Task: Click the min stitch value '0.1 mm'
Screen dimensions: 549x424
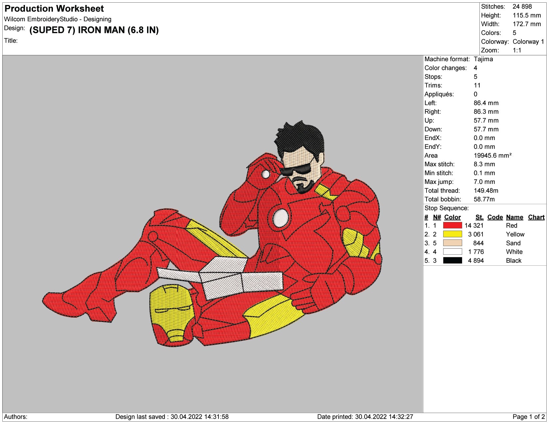Action: pyautogui.click(x=484, y=173)
